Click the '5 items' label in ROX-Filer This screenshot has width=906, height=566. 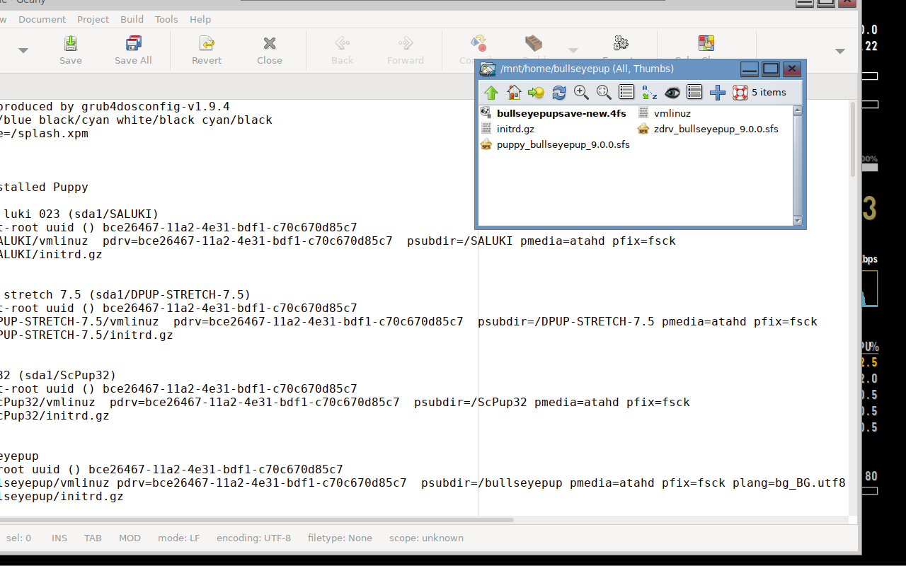(x=769, y=93)
